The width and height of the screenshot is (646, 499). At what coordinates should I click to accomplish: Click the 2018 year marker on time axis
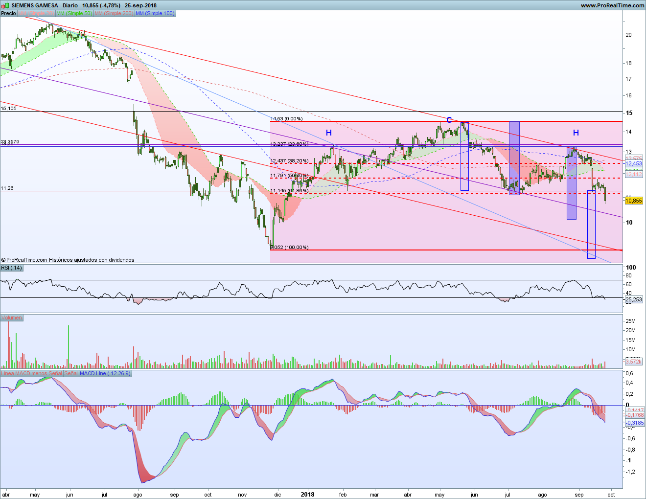[x=307, y=494]
